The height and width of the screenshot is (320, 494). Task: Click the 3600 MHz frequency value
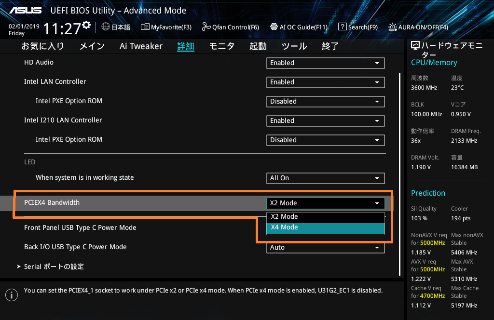[424, 88]
